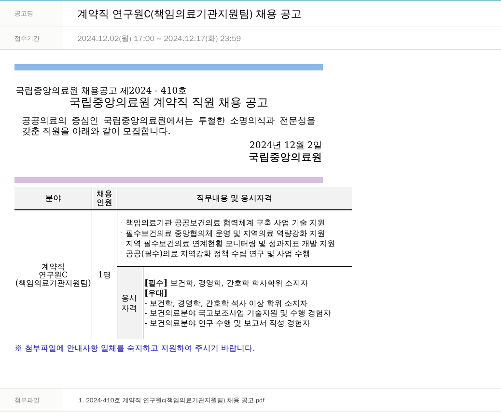Click text 국립중앙의료원 채용공고 제2024 - 410호
This screenshot has height=412, width=501.
pyautogui.click(x=101, y=90)
